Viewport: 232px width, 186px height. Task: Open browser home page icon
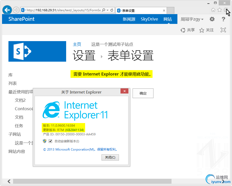pos(213,10)
